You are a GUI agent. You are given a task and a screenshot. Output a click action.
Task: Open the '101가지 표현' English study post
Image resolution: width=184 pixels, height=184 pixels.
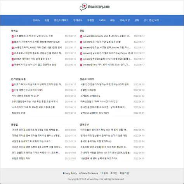pyautogui.click(x=105, y=153)
